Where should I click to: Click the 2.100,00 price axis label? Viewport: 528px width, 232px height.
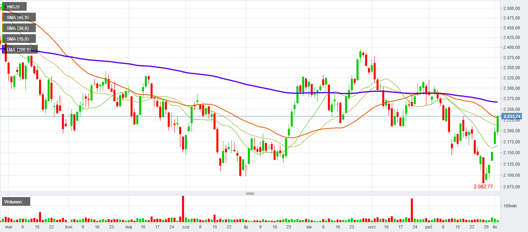[x=512, y=175]
